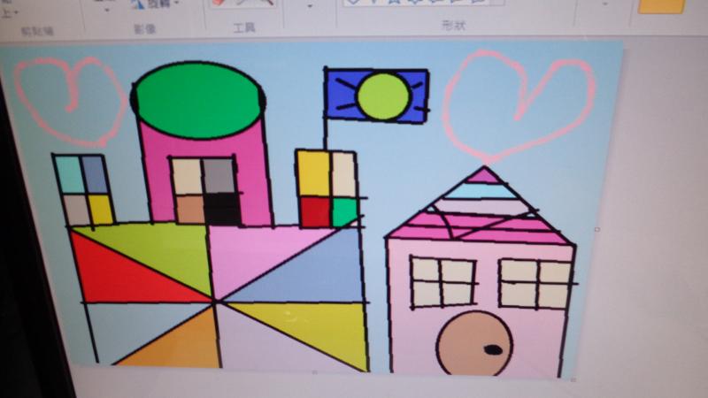
Task: Click the canvas bottom-right corner resize handle
Action: (573, 380)
